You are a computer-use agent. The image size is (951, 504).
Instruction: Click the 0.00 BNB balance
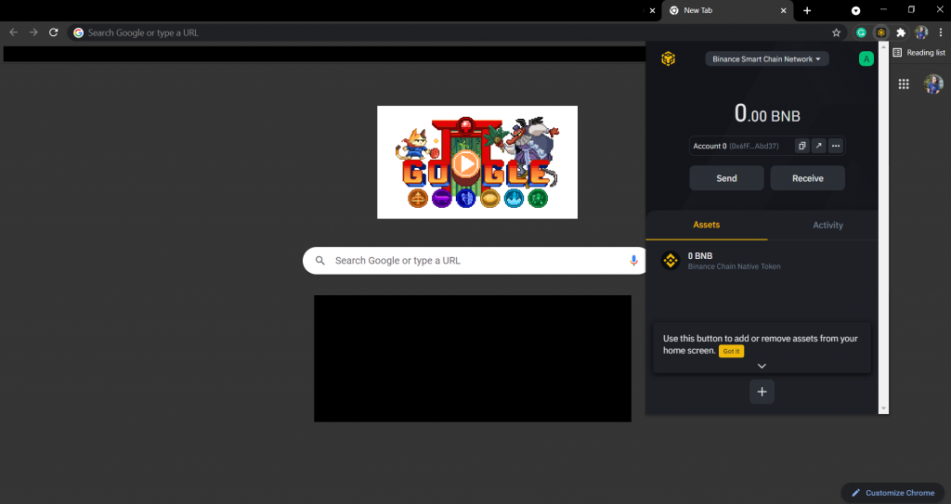[x=766, y=114]
